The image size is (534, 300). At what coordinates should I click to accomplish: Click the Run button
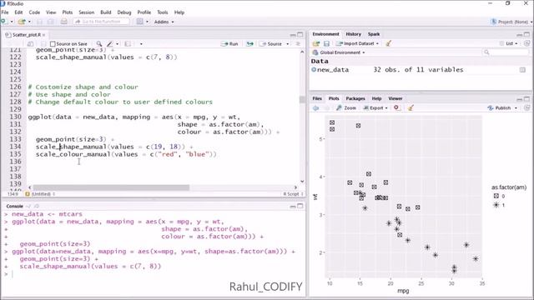pos(230,44)
